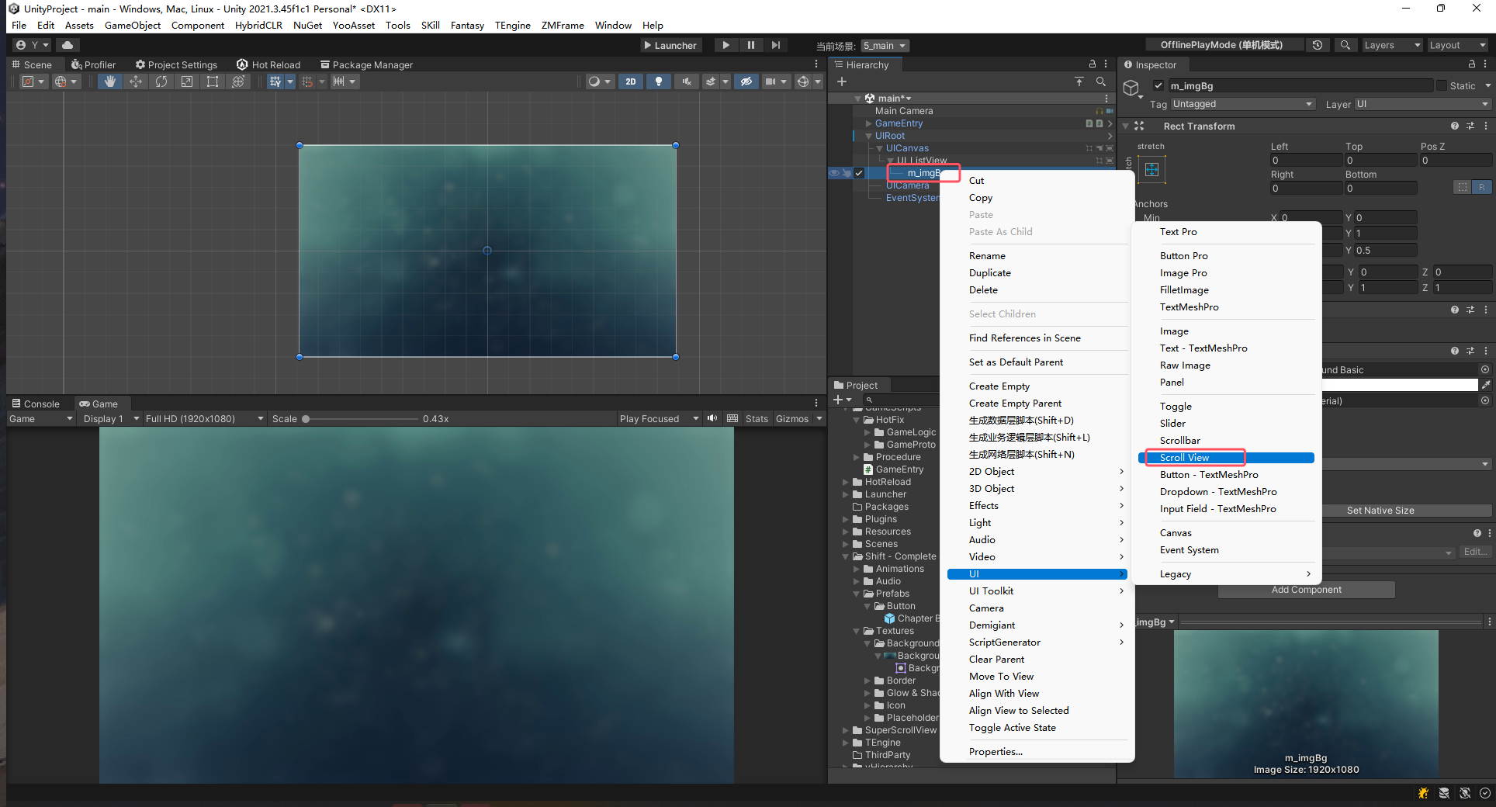This screenshot has width=1496, height=807.
Task: Click the cloud services icon near the top left
Action: pyautogui.click(x=68, y=44)
